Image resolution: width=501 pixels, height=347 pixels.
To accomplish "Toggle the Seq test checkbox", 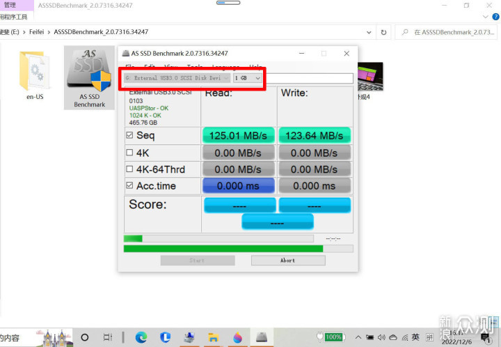I will 129,135.
